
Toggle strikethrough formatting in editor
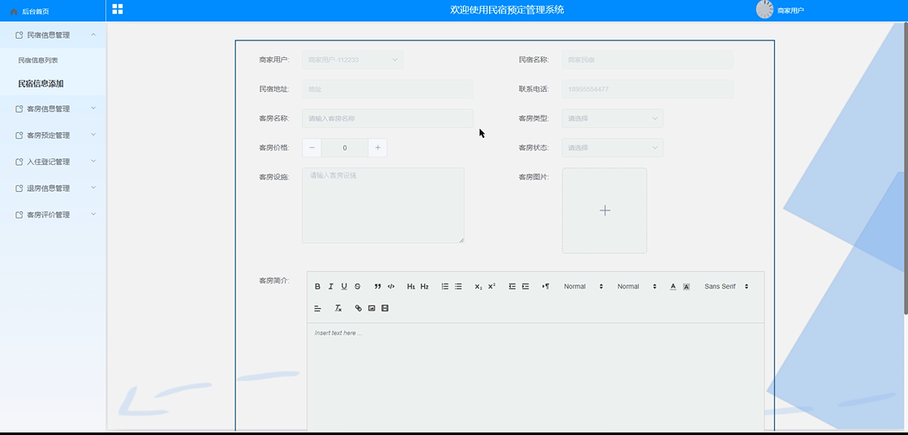(x=358, y=286)
